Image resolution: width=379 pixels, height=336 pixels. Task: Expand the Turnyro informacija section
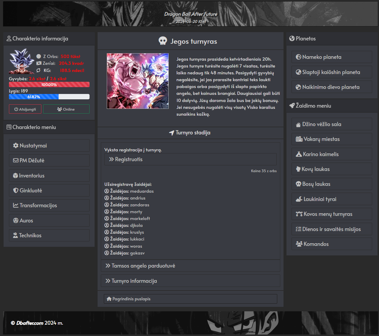click(190, 281)
